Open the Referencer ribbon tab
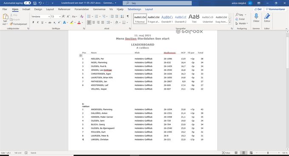 [64, 9]
